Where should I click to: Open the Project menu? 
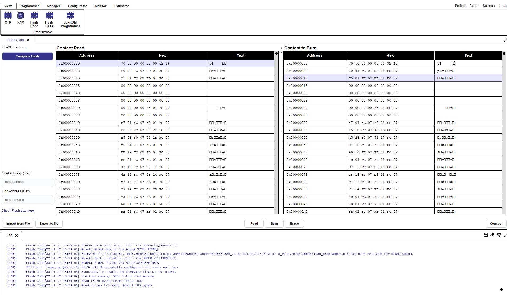click(460, 6)
